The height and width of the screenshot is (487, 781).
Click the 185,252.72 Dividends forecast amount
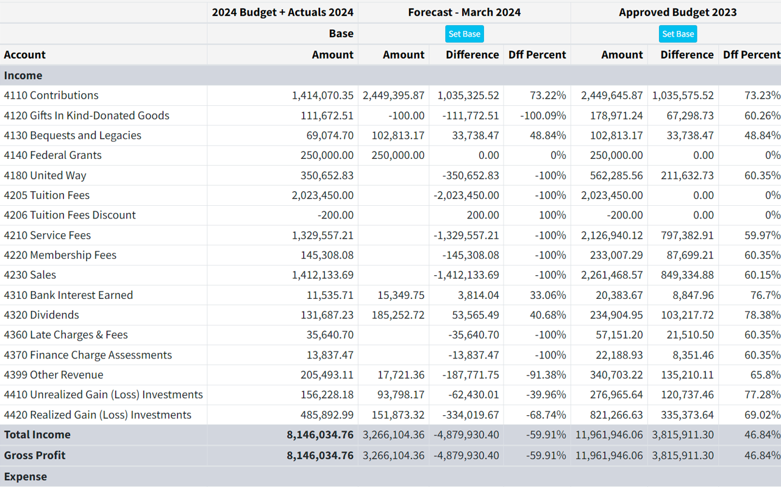point(398,315)
